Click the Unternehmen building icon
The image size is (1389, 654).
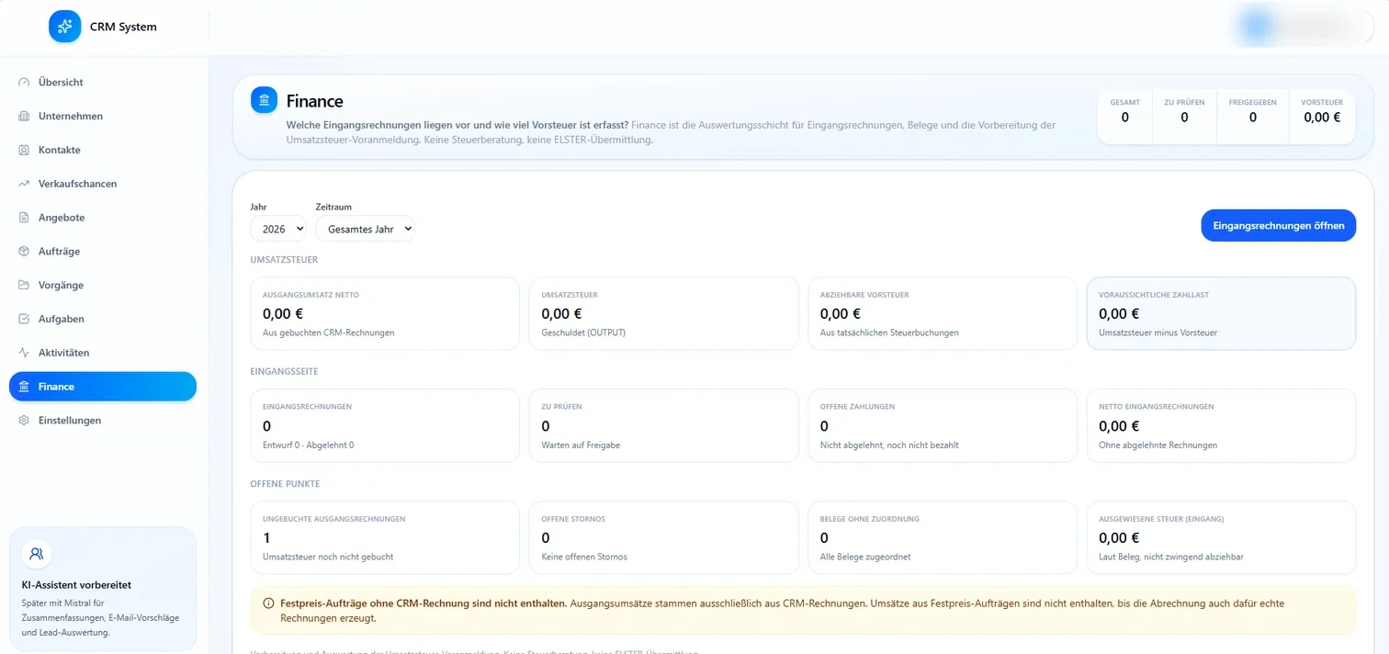pyautogui.click(x=24, y=116)
